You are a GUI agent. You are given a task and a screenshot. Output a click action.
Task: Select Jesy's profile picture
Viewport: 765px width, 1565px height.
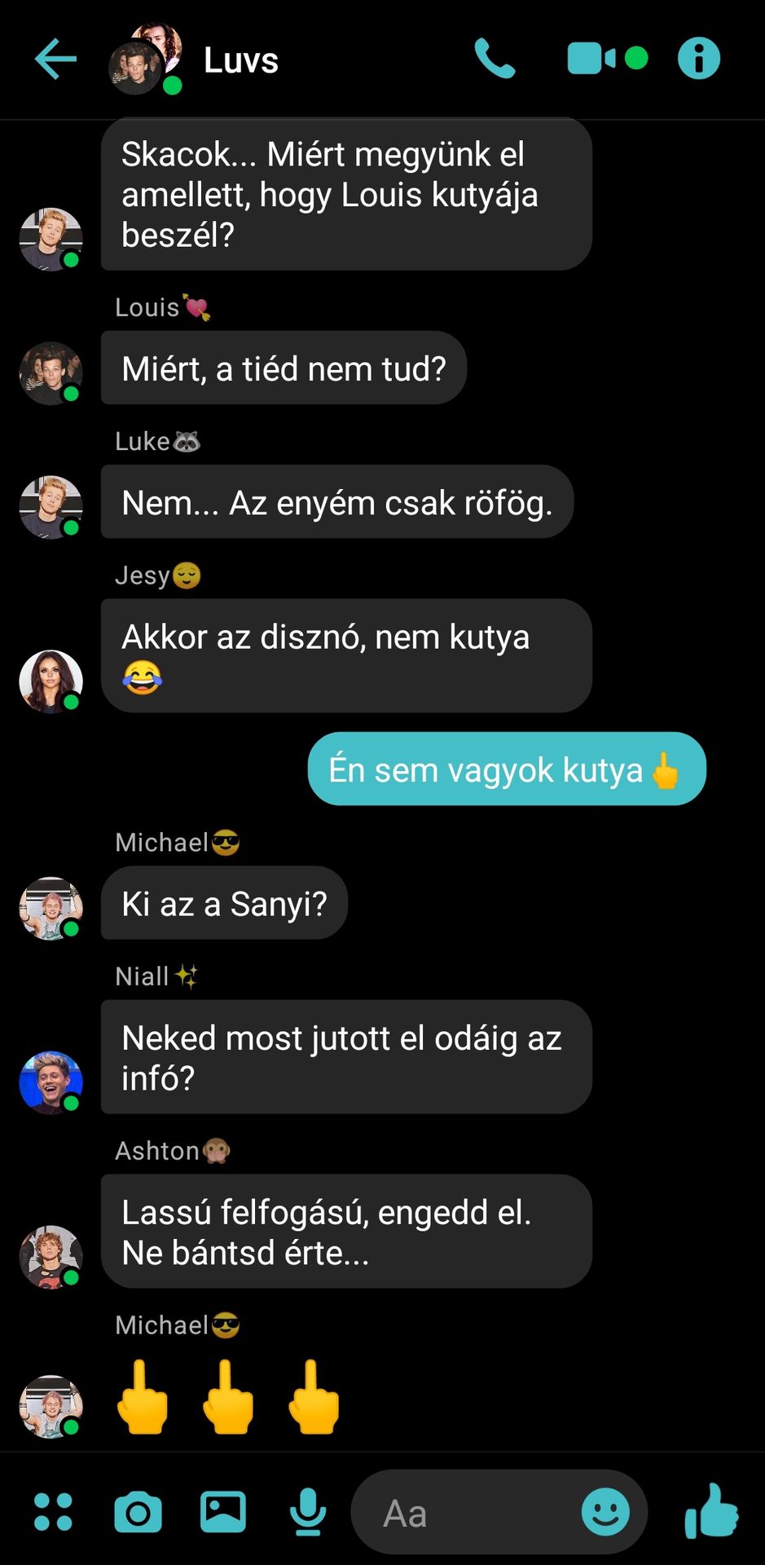[x=51, y=681]
